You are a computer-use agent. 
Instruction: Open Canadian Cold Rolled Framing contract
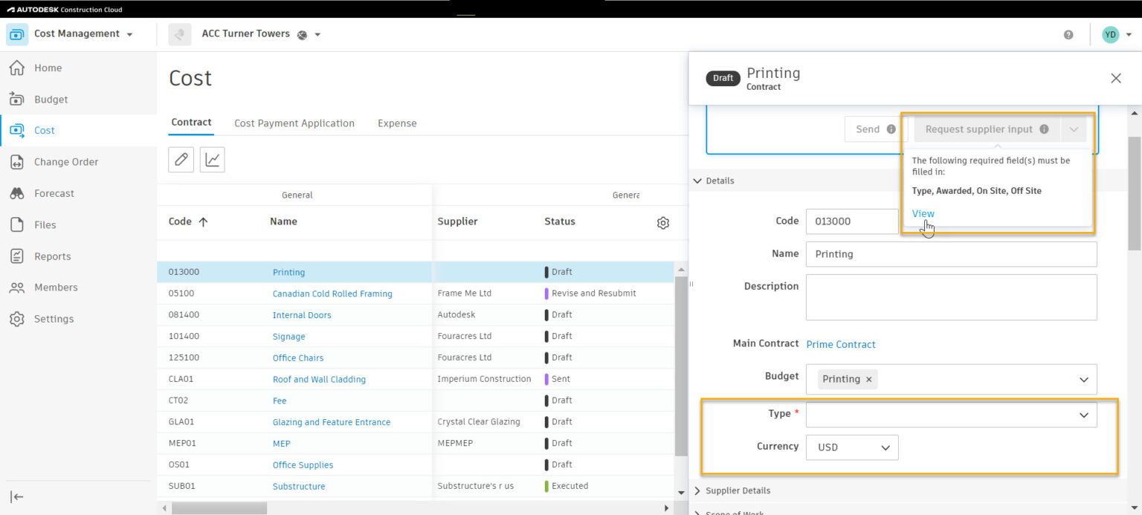[332, 294]
